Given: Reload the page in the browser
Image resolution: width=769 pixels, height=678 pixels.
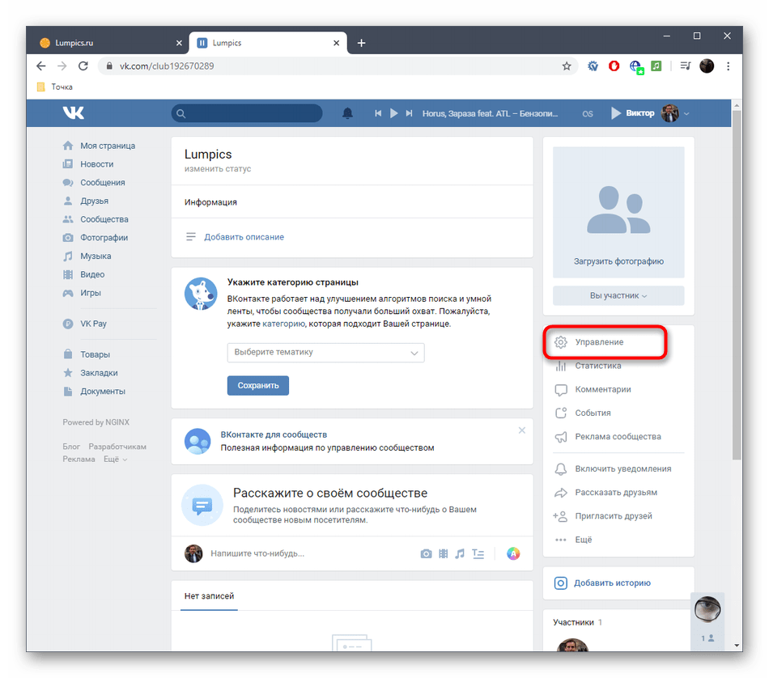Looking at the screenshot, I should (x=83, y=66).
